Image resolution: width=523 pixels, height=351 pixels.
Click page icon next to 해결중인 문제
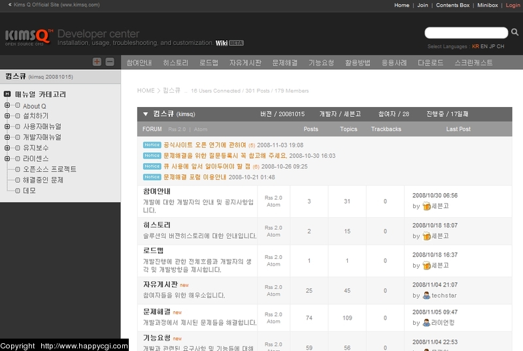(x=18, y=180)
